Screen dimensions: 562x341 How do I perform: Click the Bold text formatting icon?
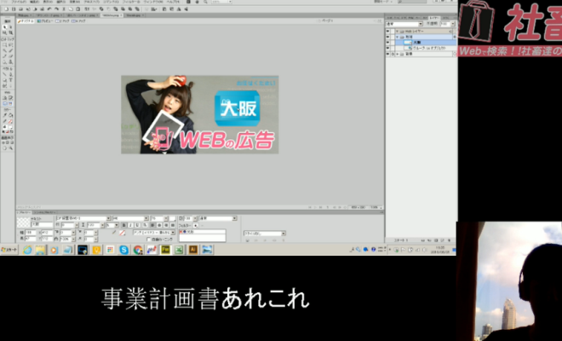click(x=124, y=225)
